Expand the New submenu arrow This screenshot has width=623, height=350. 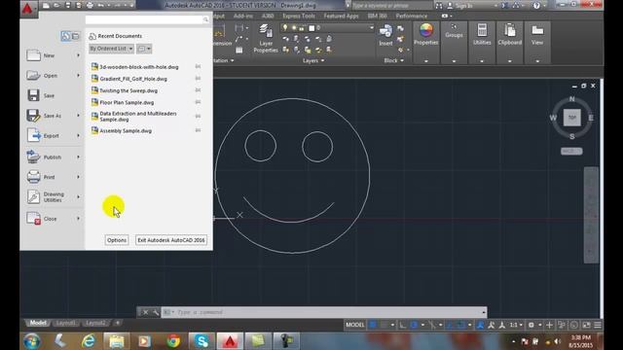click(78, 55)
